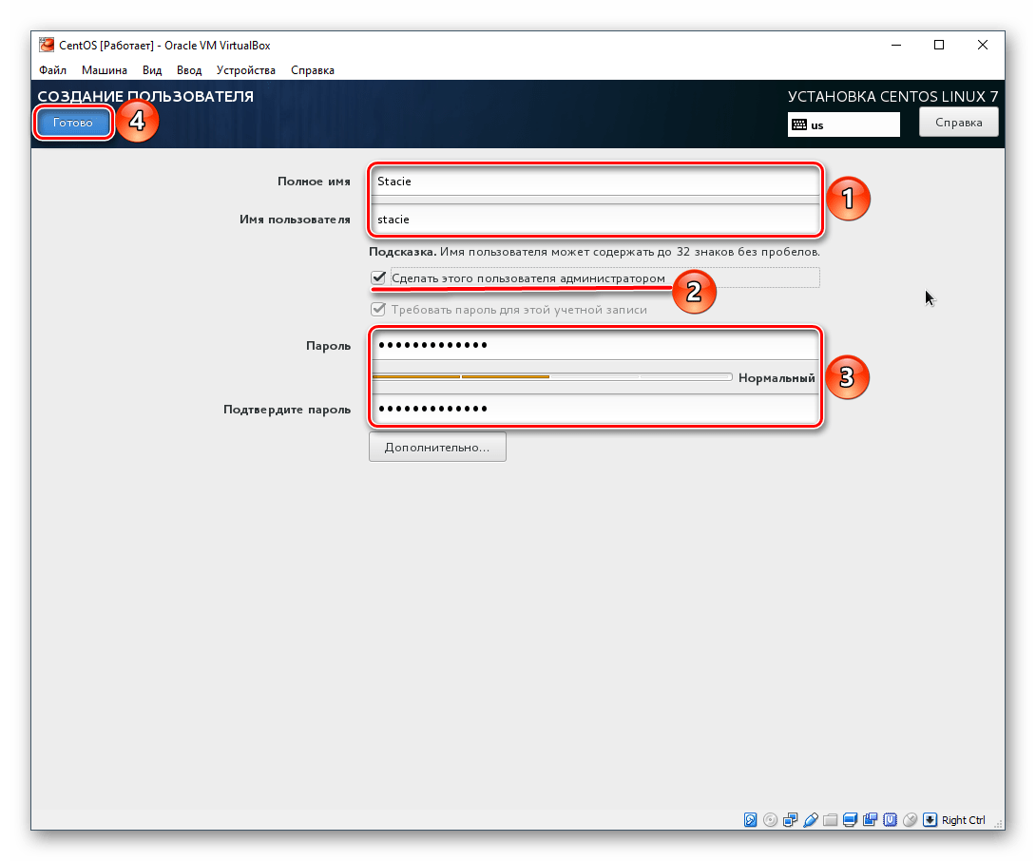Focus the Полное имя text field

coord(594,182)
